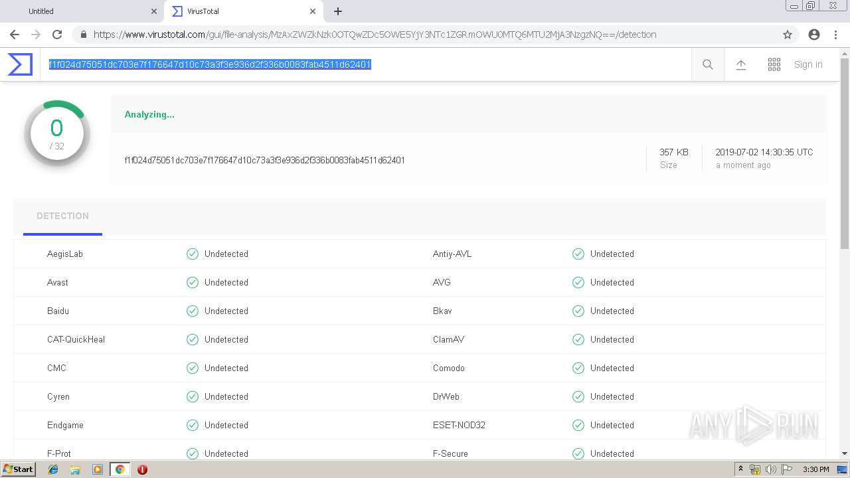Click the Avast engine name
The image size is (850, 478).
[58, 282]
